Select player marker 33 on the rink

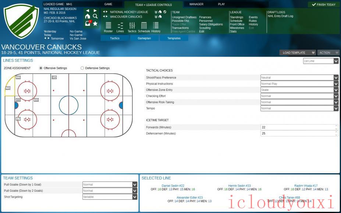pyautogui.click(x=36, y=100)
